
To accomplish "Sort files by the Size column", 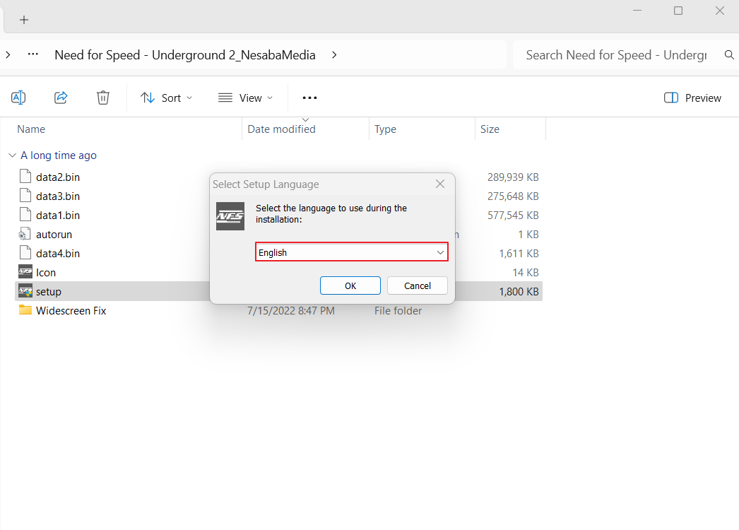I will [490, 129].
